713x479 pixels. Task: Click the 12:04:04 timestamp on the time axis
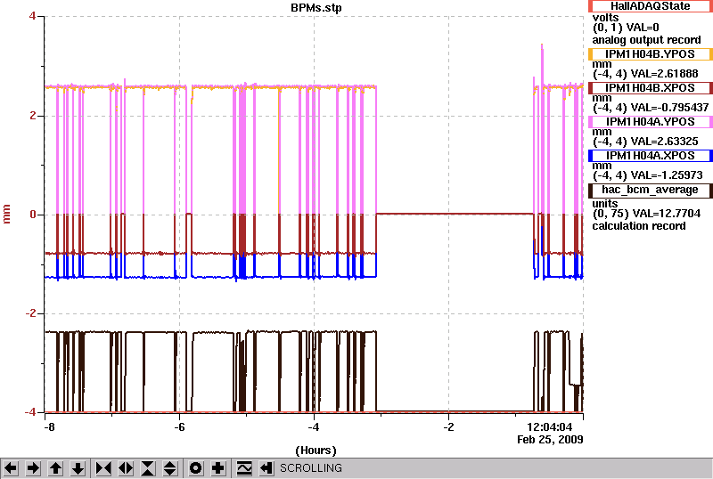[549, 427]
